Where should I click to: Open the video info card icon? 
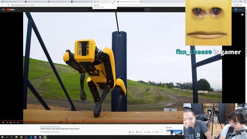(x=242, y=15)
